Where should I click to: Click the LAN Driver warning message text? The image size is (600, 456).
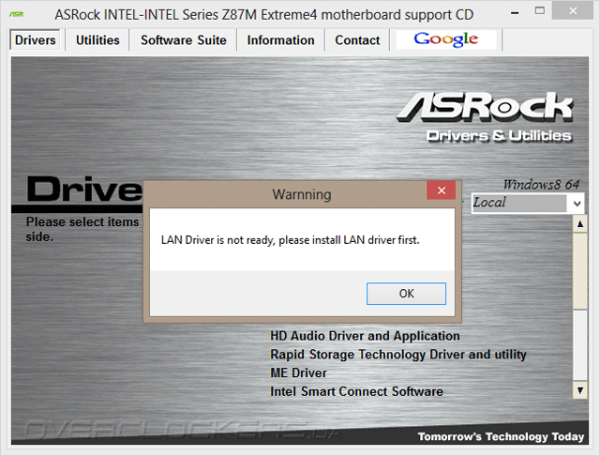[290, 240]
